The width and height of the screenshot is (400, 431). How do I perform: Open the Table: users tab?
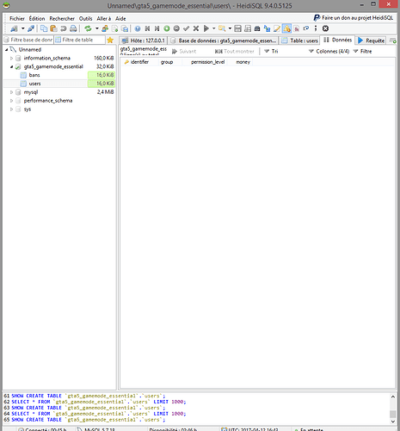299,41
